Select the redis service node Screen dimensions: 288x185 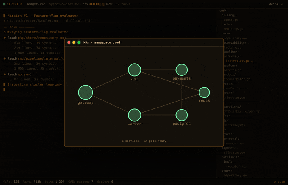pyautogui.click(x=204, y=92)
